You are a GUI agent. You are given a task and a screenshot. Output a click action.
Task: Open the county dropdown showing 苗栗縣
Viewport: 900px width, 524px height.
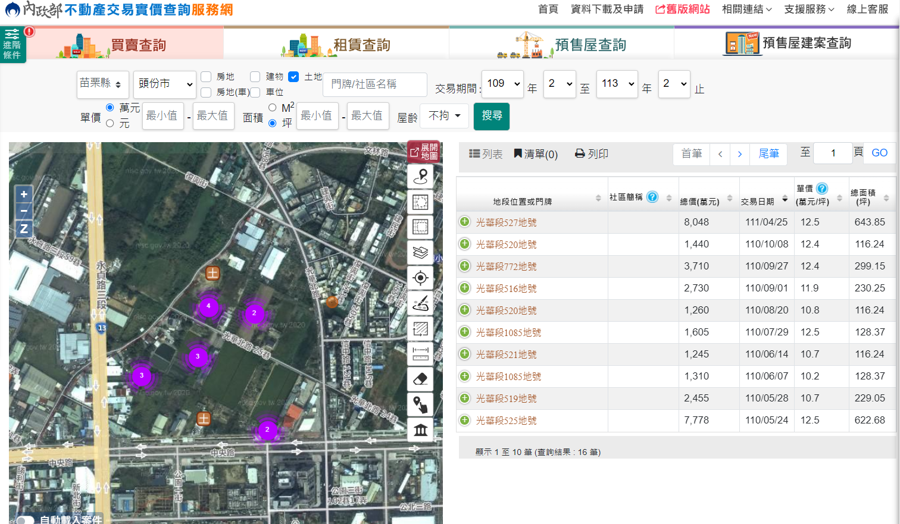pyautogui.click(x=103, y=84)
